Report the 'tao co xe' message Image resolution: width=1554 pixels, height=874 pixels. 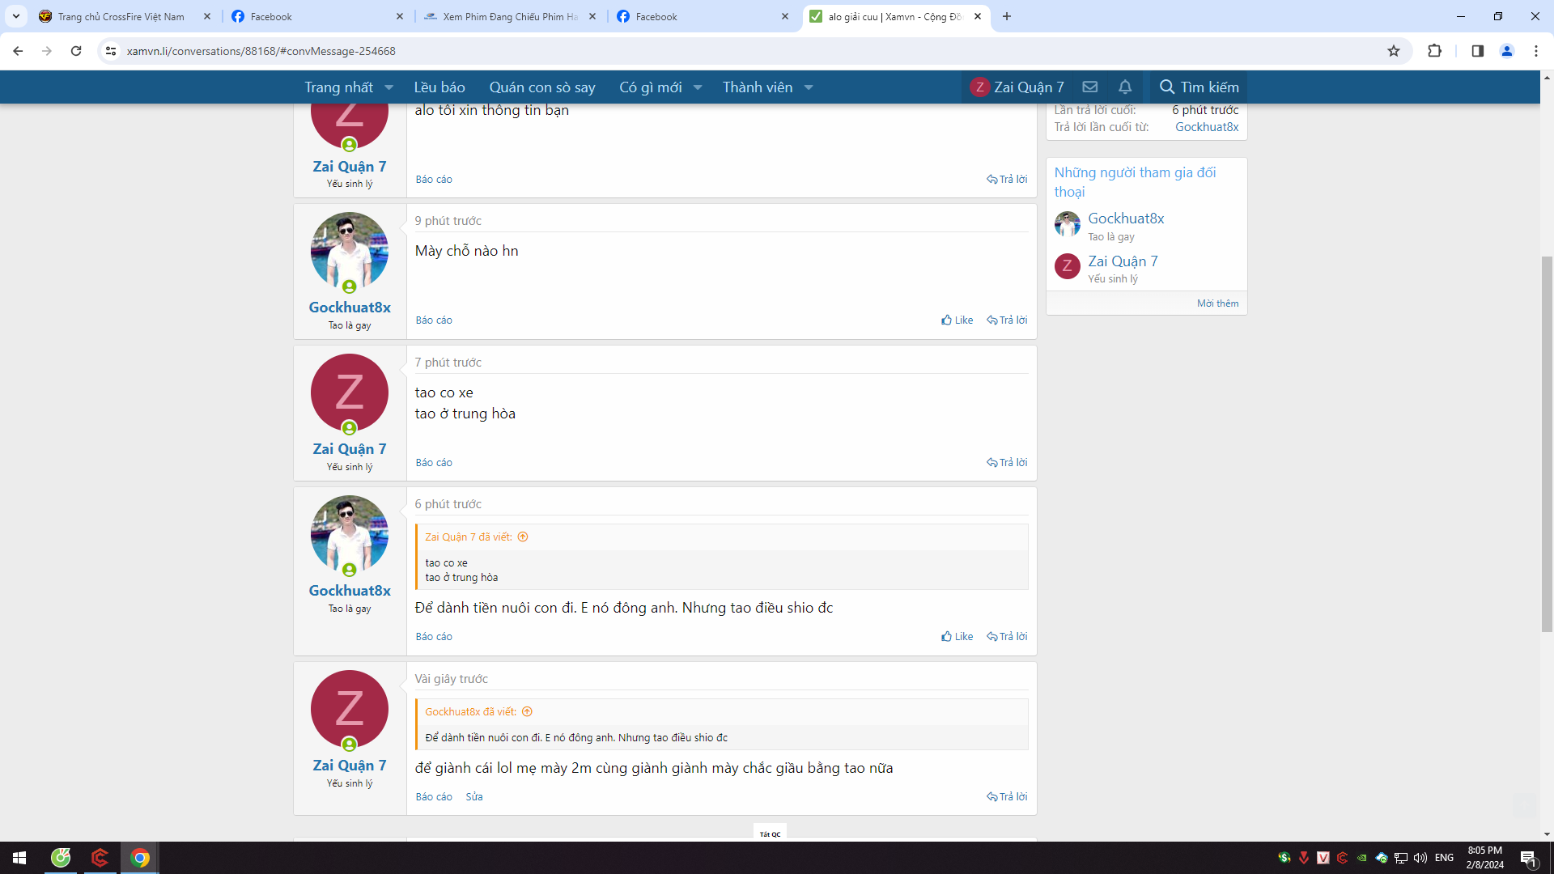point(434,463)
